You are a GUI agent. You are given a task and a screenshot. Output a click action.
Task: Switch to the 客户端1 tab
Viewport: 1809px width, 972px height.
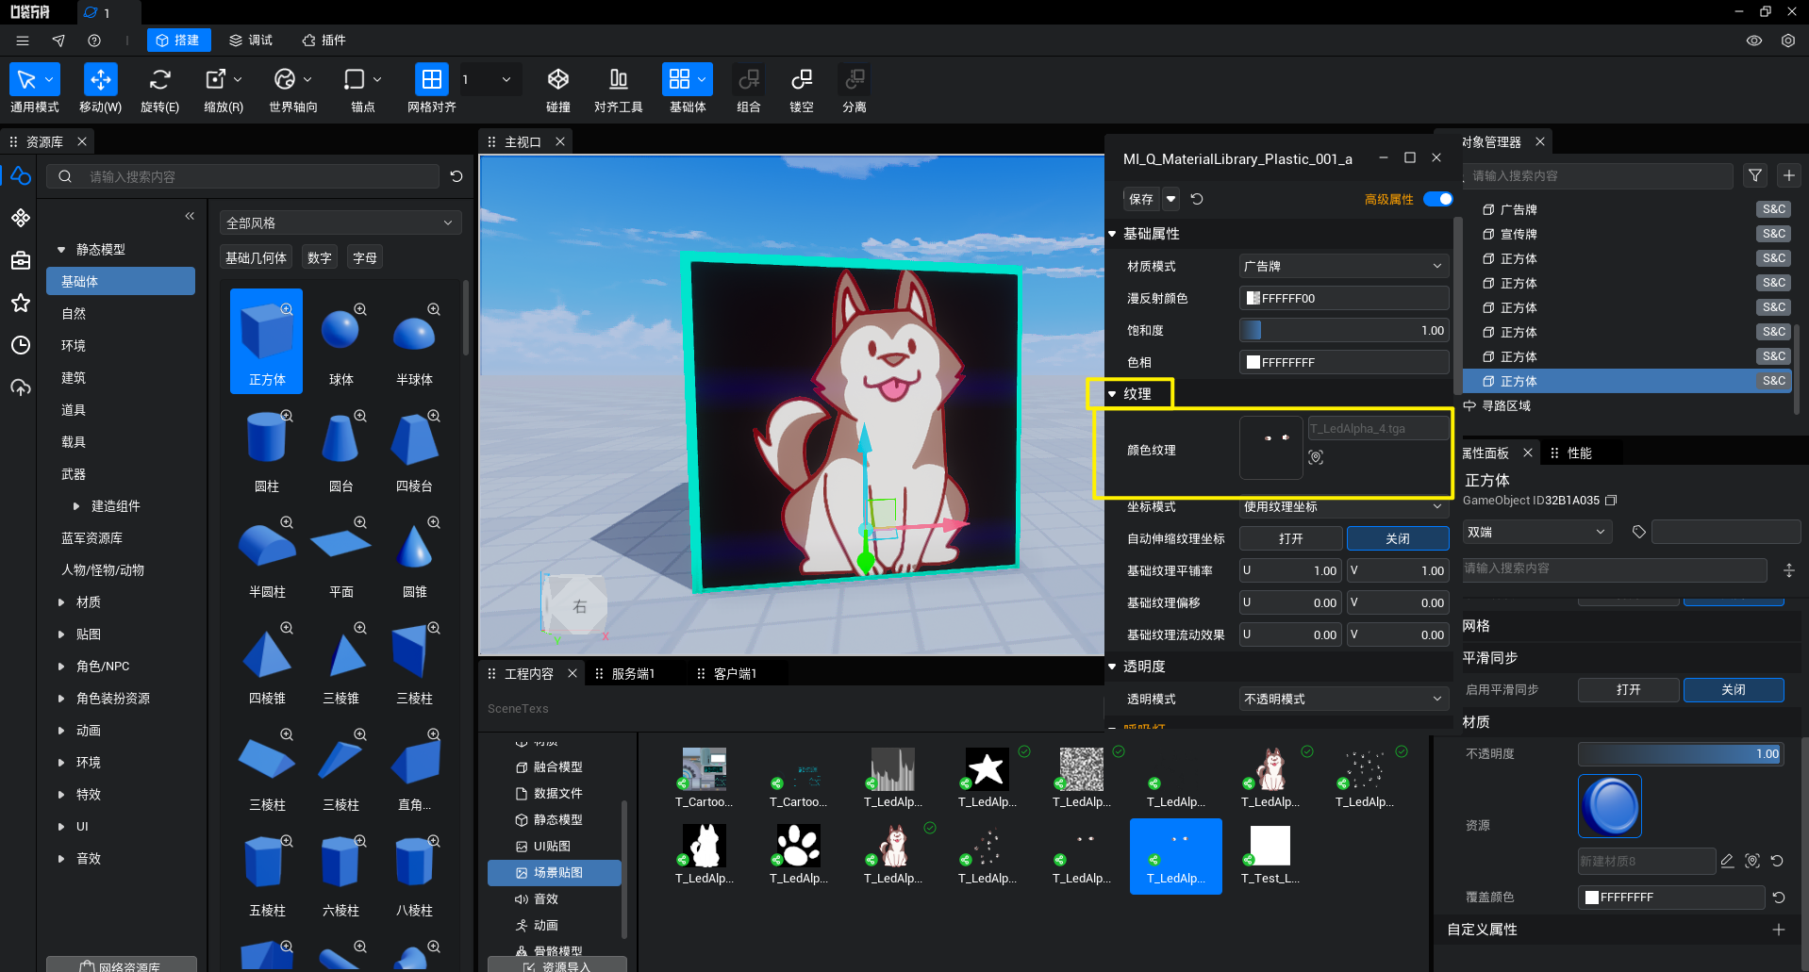pos(735,673)
